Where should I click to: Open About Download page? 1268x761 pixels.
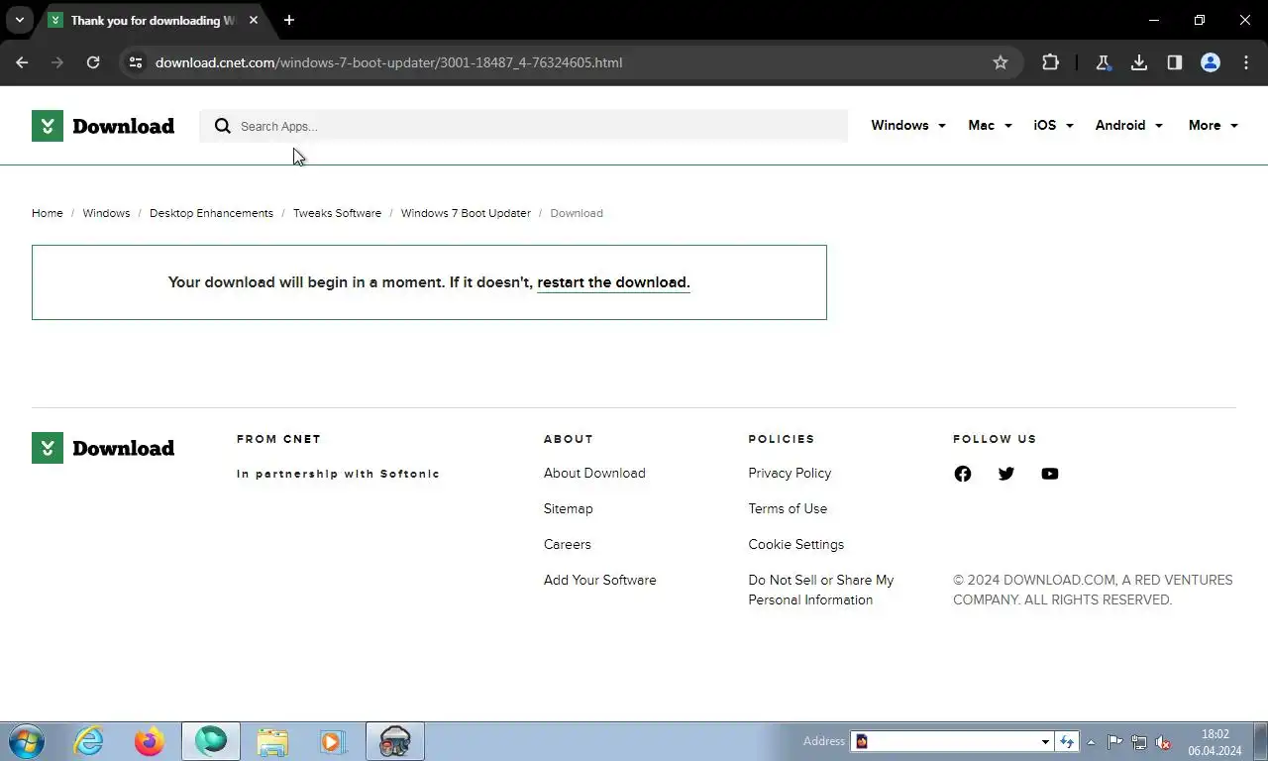click(x=594, y=473)
